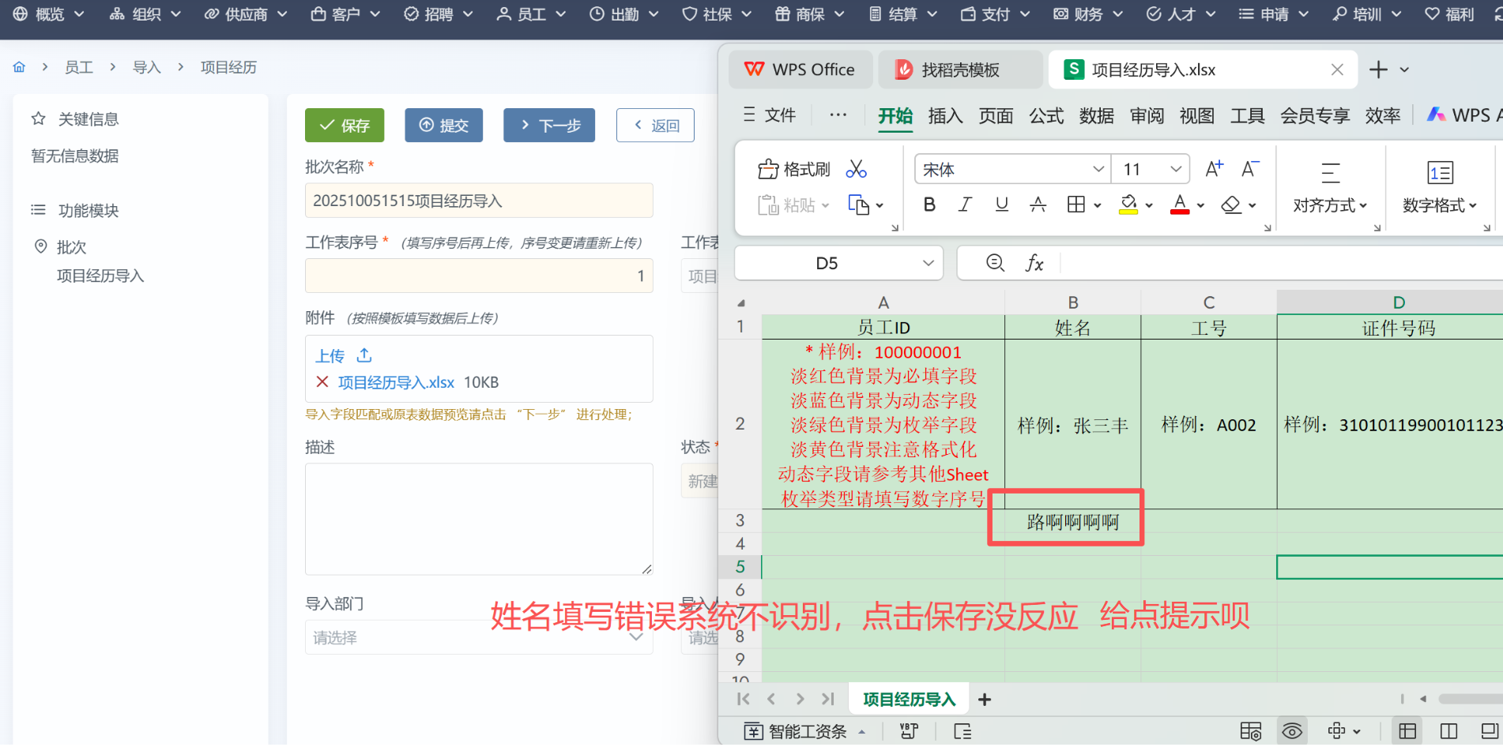This screenshot has height=747, width=1503.
Task: Click the 下一步 button
Action: pyautogui.click(x=549, y=126)
